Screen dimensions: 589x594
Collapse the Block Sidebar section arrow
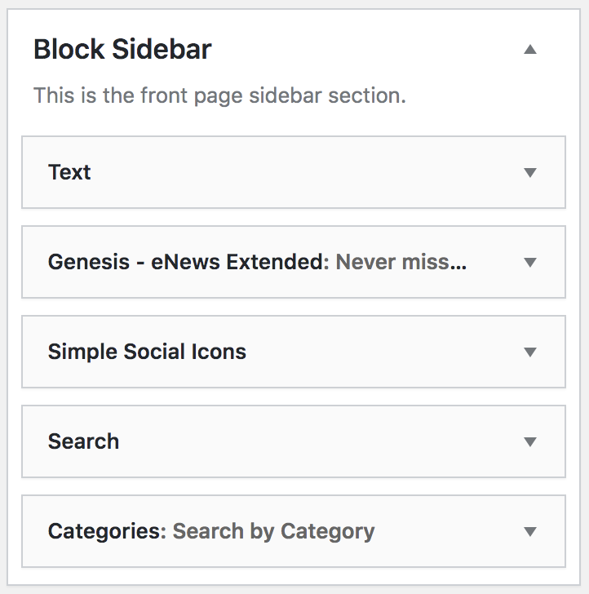click(x=530, y=50)
